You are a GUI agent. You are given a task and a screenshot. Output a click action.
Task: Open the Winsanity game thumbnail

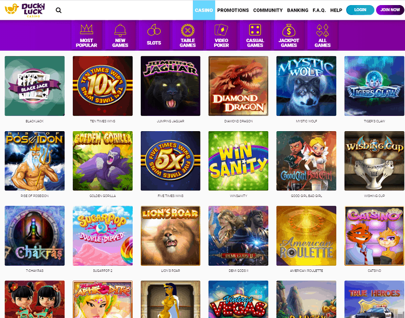pos(238,161)
